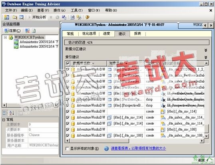Uncheck the [dbo].[_dta_mv_188] create row checkbox
This screenshot has height=165, width=215.
(x=68, y=129)
